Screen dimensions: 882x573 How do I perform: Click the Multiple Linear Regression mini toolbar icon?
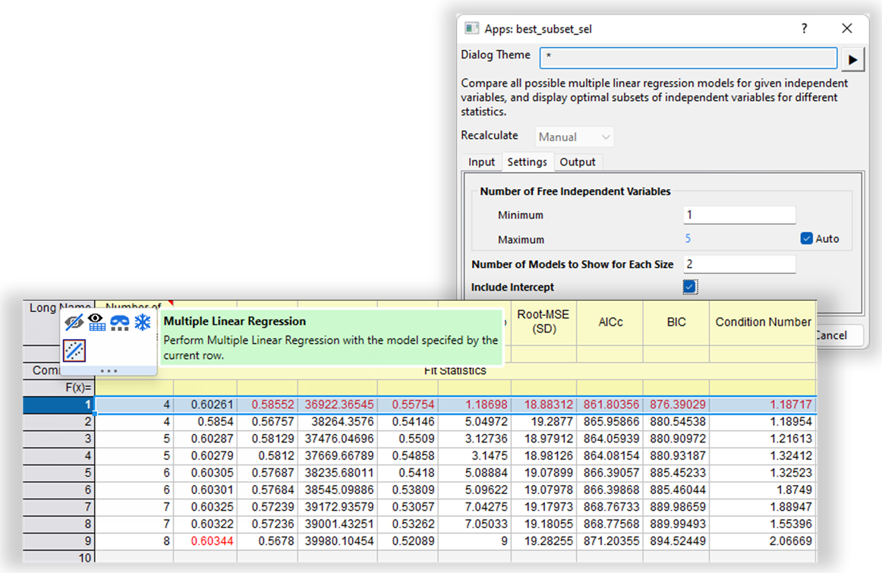[x=74, y=351]
